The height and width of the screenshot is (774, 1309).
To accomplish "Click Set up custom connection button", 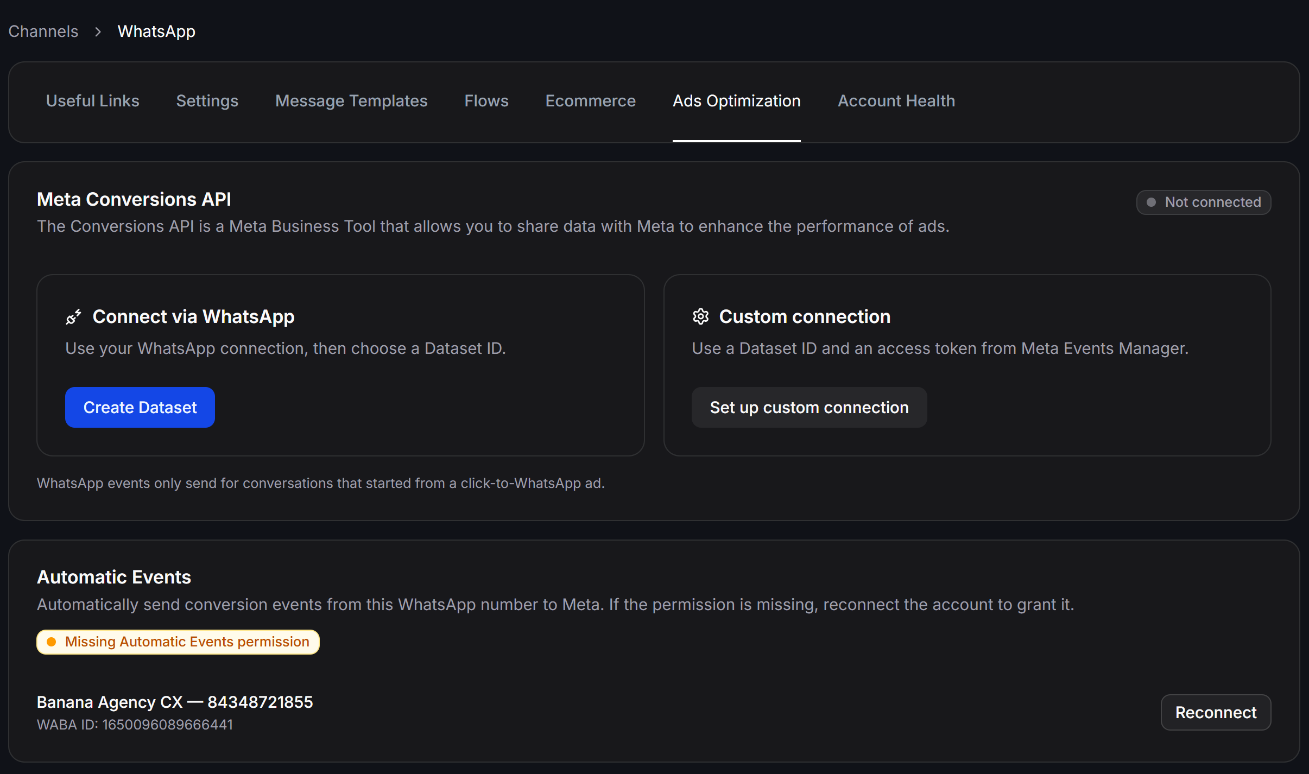I will (809, 407).
